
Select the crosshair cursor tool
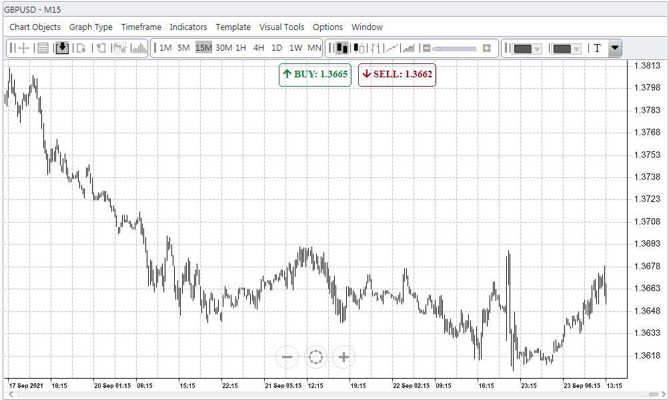click(x=24, y=48)
